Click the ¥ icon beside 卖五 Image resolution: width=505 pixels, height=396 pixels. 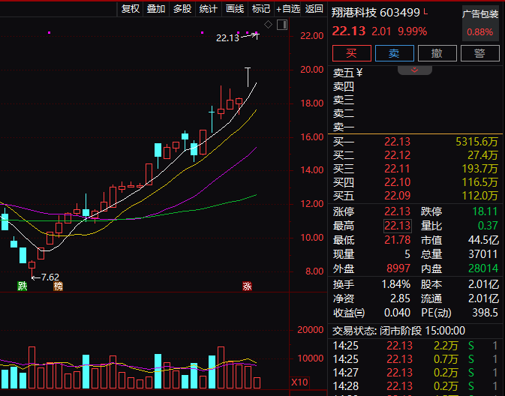tap(359, 73)
